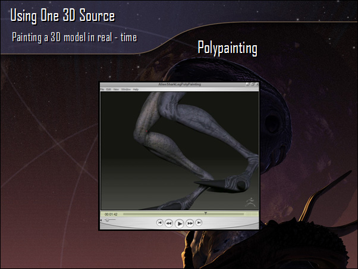This screenshot has width=358, height=269.
Task: Click the AlienSharkLegPolyPainting title bar
Action: (x=180, y=85)
